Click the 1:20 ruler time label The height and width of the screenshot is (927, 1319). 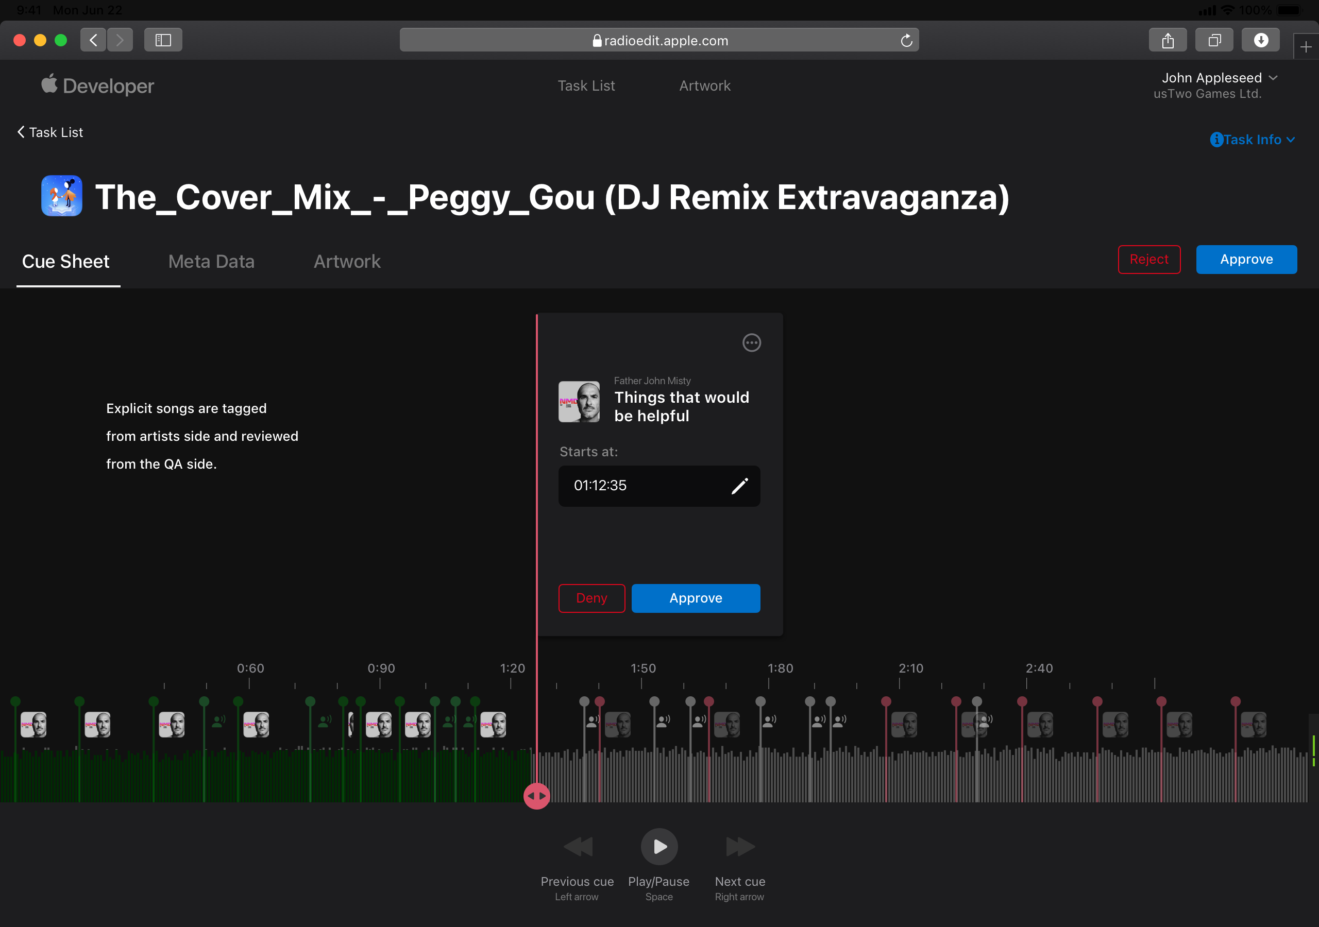click(513, 668)
